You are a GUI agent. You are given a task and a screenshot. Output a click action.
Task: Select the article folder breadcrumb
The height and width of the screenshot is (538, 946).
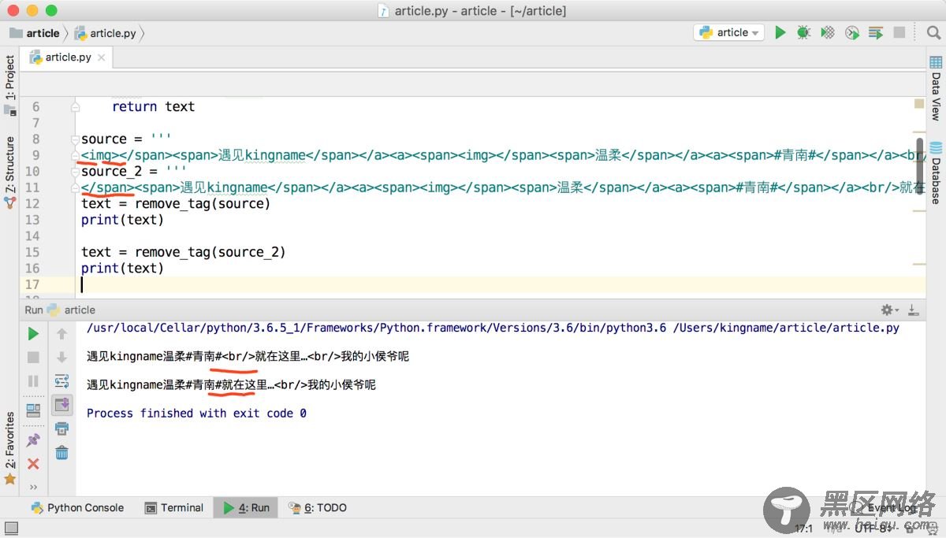(x=35, y=33)
